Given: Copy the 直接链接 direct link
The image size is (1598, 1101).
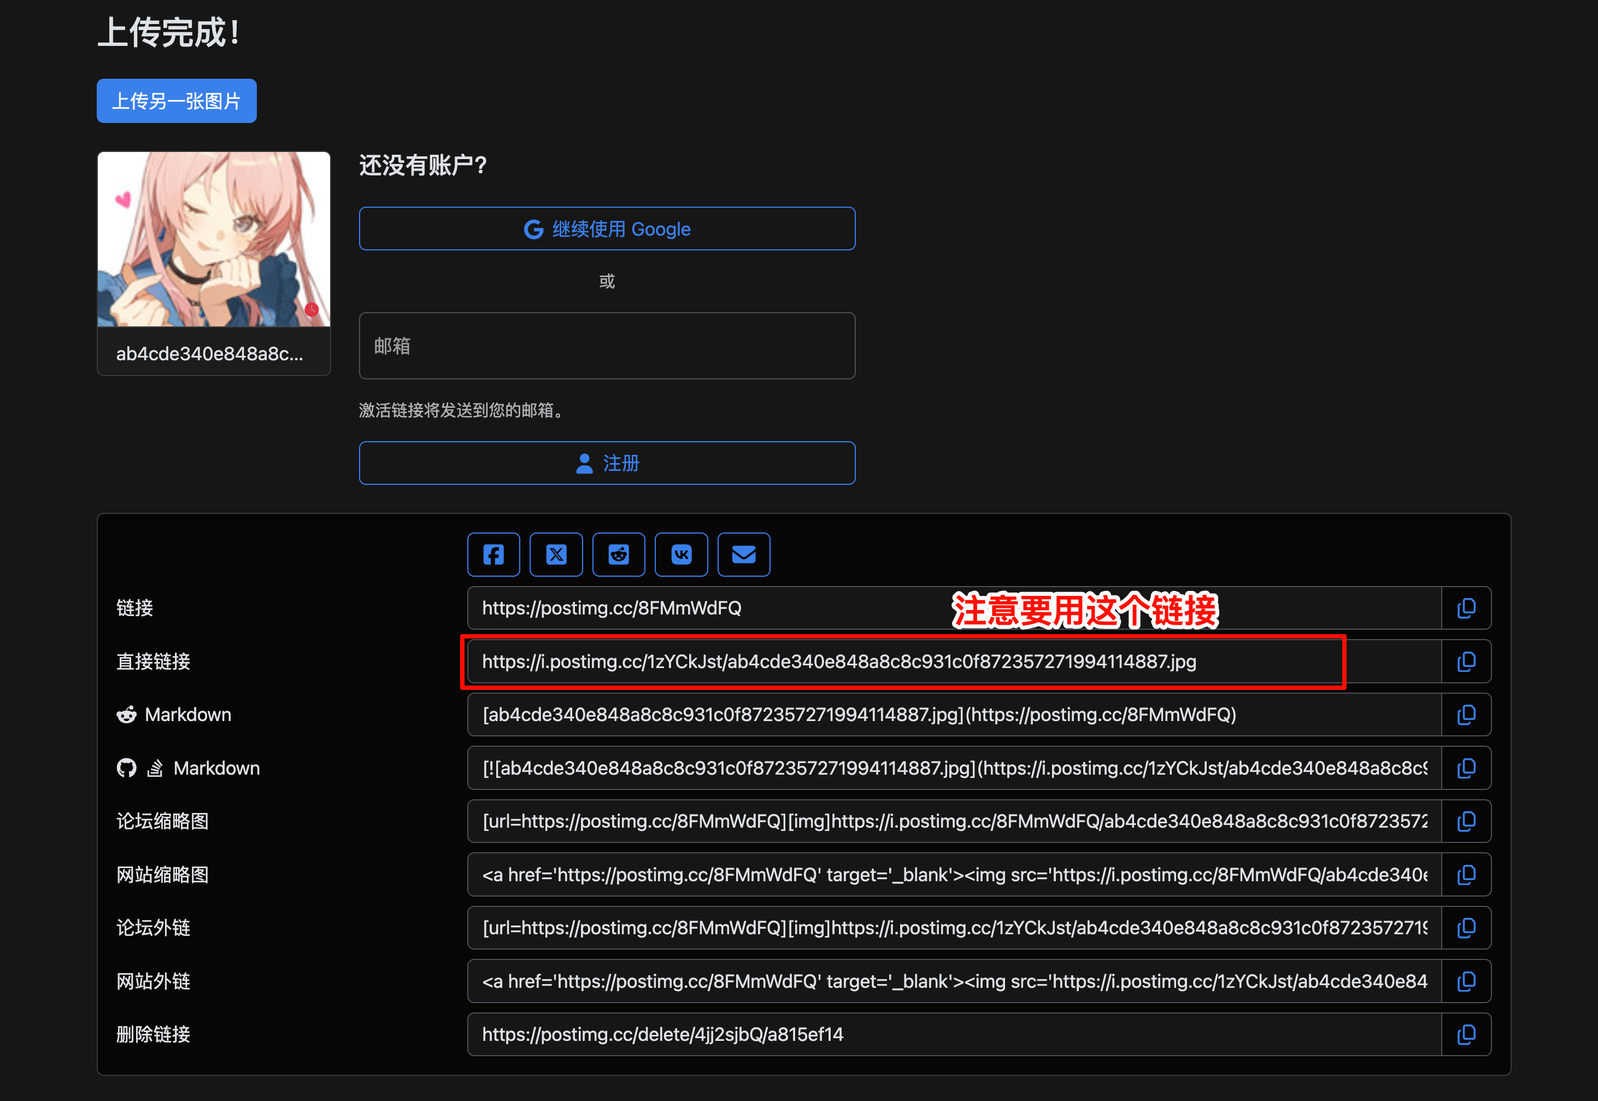Looking at the screenshot, I should (1466, 661).
